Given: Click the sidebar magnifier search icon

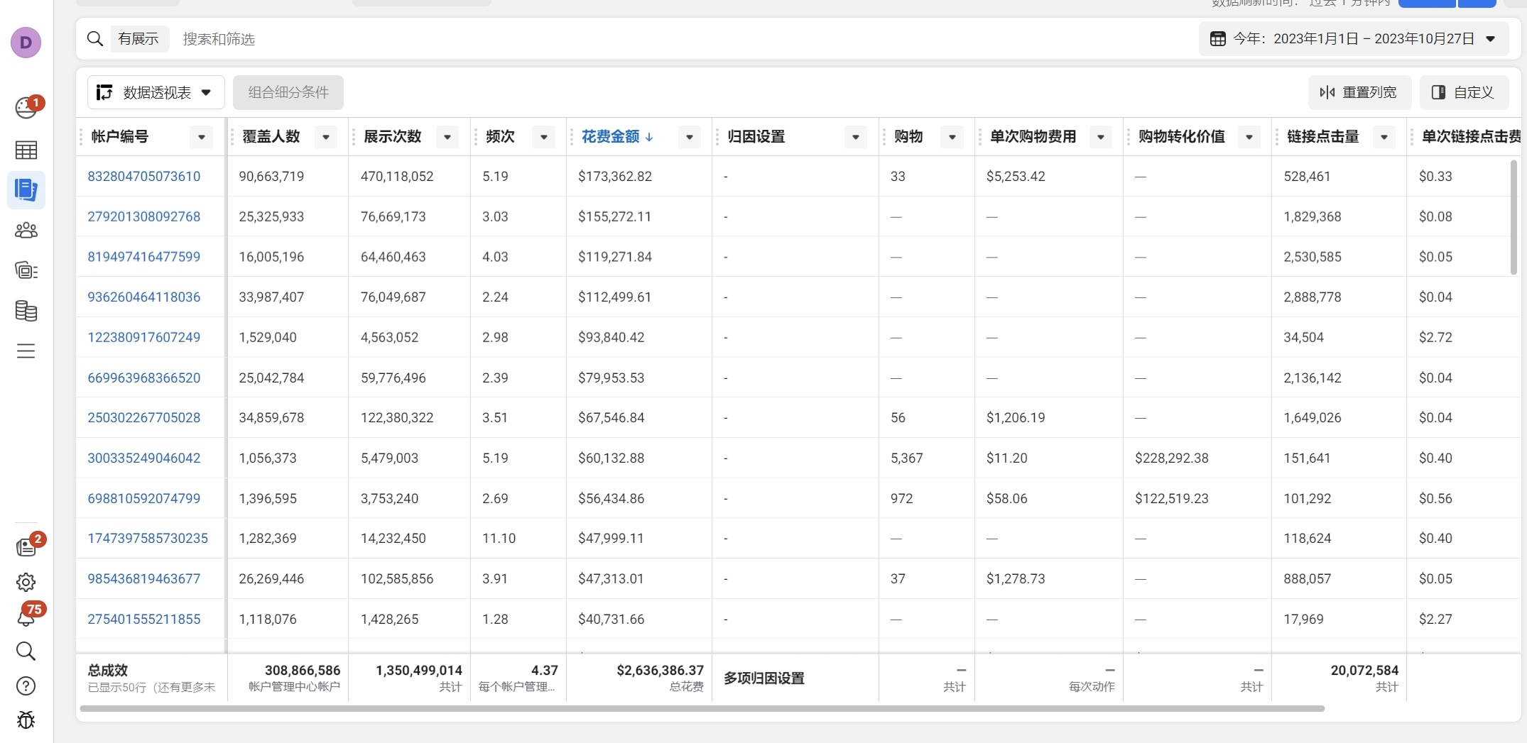Looking at the screenshot, I should (26, 651).
